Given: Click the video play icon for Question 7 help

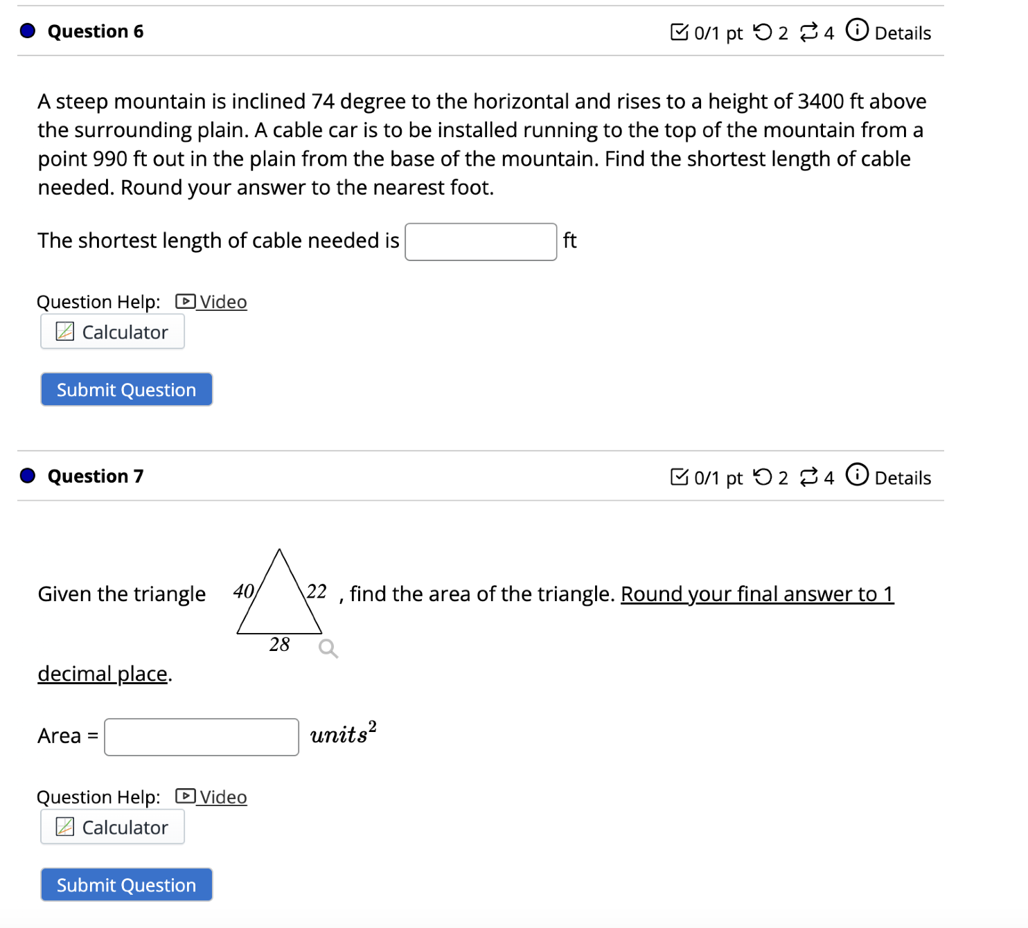Looking at the screenshot, I should [184, 796].
